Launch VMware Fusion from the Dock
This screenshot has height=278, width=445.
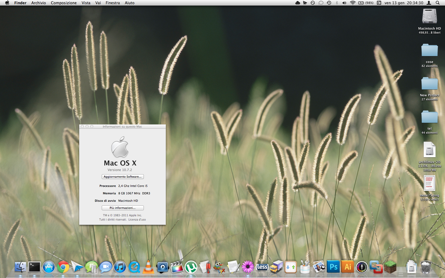[x=376, y=267]
